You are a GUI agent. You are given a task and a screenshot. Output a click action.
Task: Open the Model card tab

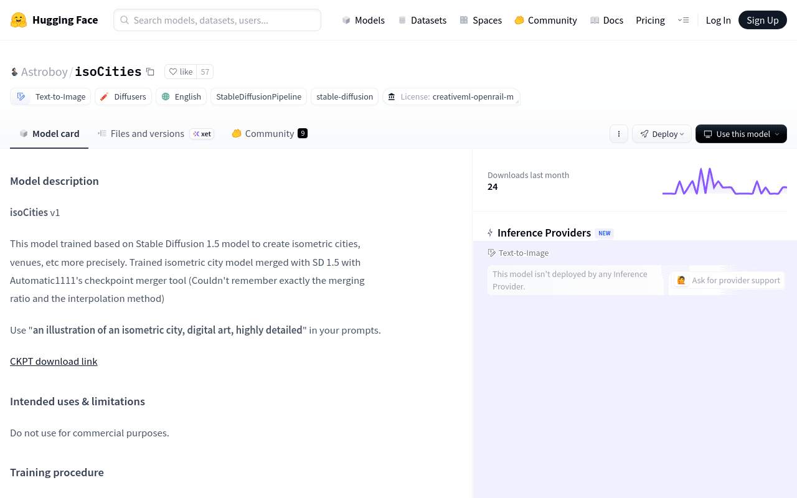click(49, 133)
